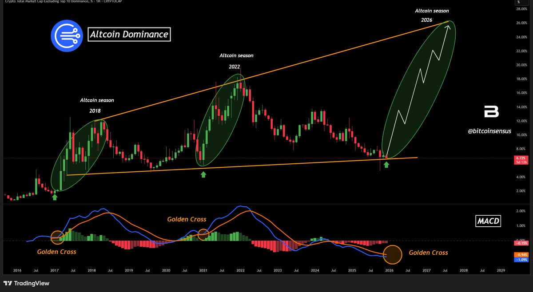This screenshot has width=533, height=292.
Task: Click the @bitcoinsensus handle text
Action: point(489,131)
